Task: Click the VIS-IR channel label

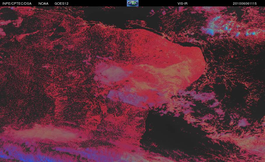Action: tap(182, 4)
